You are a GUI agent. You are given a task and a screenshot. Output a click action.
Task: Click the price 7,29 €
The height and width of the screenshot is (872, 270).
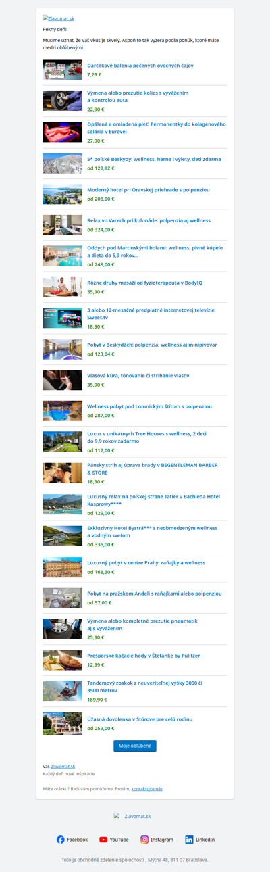pos(94,74)
